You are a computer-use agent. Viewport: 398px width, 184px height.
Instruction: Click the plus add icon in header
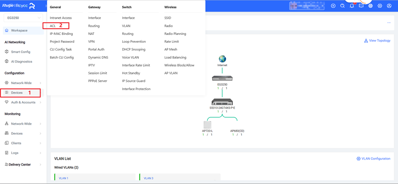(333, 6)
